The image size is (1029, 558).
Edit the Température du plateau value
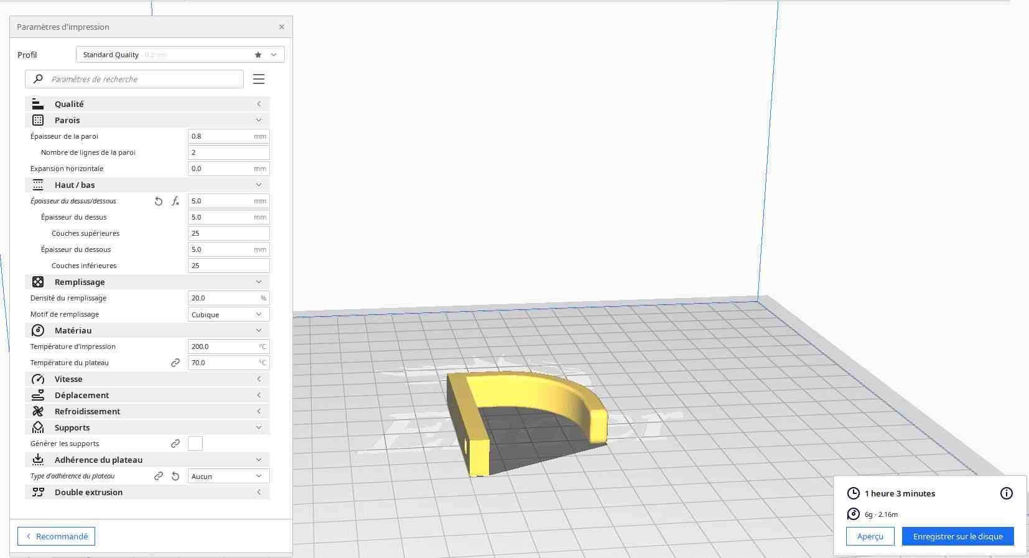pos(229,363)
